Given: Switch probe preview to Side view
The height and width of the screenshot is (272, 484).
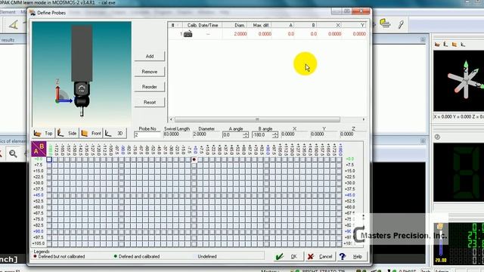Looking at the screenshot, I should [x=67, y=133].
